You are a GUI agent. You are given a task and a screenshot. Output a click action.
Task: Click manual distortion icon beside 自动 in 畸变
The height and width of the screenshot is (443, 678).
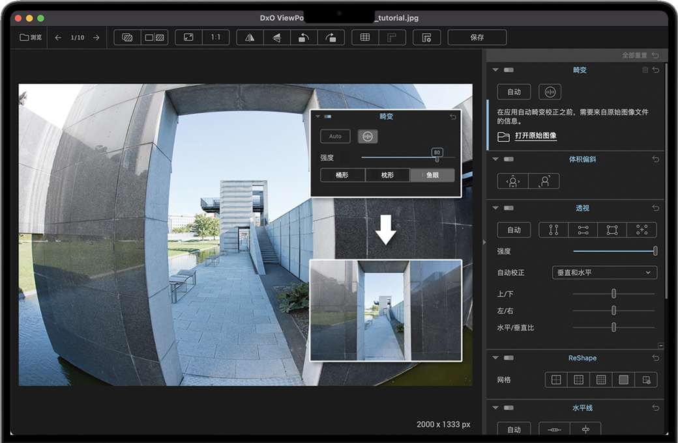[x=550, y=92]
